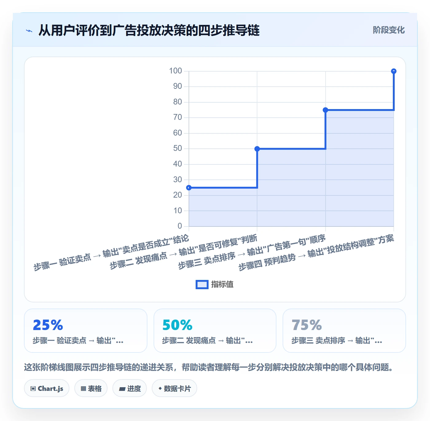Click the 步骤三 data point at value 75
430x421 pixels.
(326, 110)
